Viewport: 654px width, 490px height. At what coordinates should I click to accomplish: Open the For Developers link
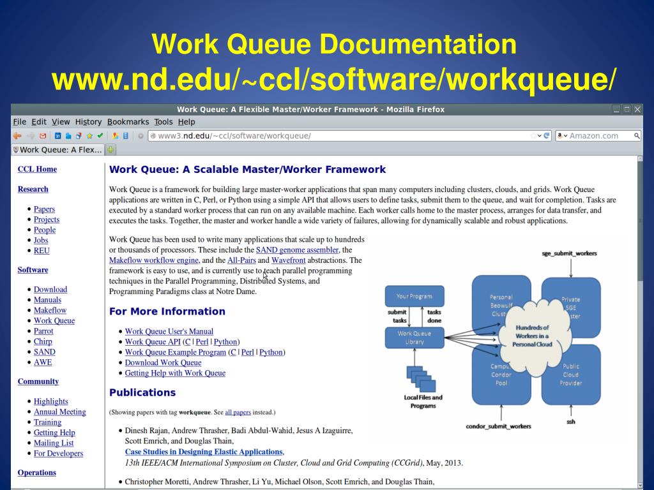click(58, 454)
